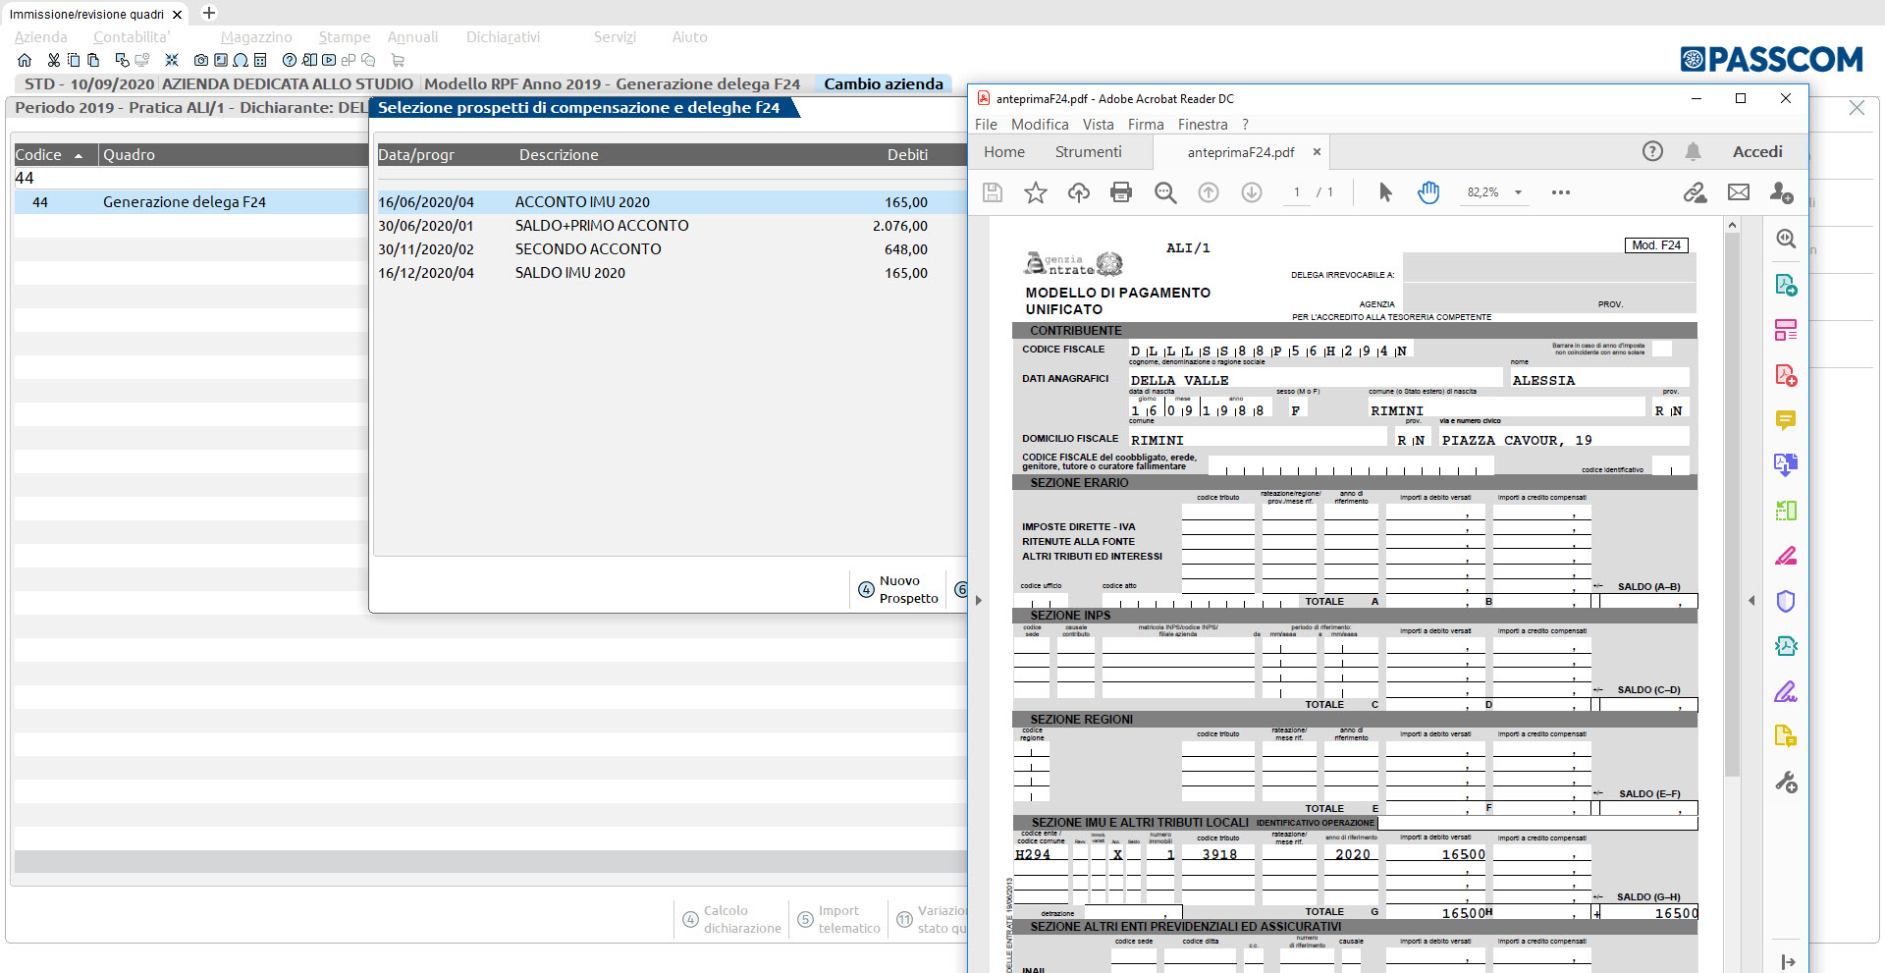This screenshot has height=973, width=1885.
Task: Close the Passcom panel with X
Action: pyautogui.click(x=1857, y=108)
